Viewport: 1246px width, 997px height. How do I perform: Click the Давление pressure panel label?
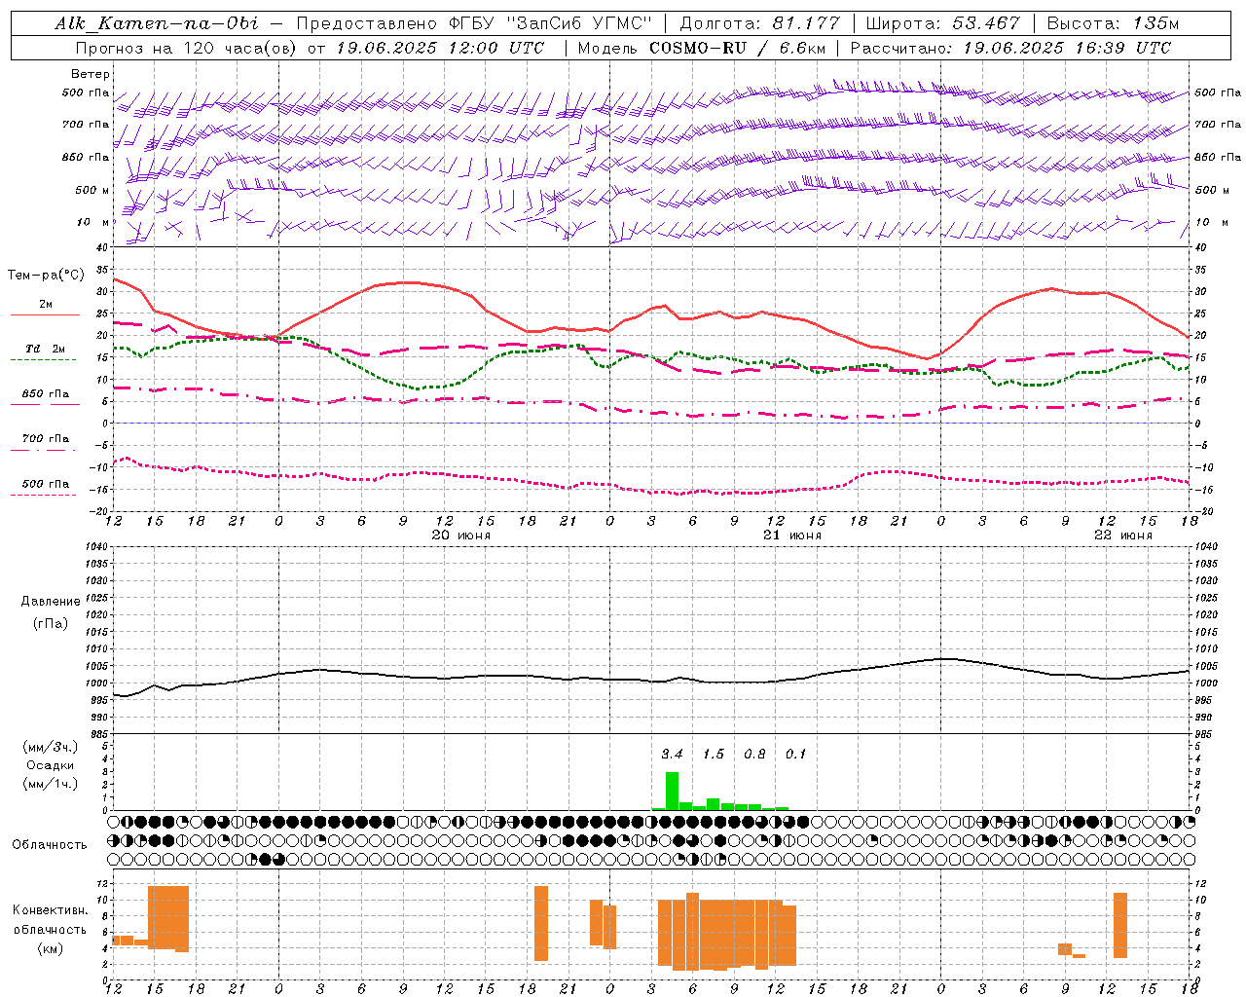pyautogui.click(x=51, y=602)
